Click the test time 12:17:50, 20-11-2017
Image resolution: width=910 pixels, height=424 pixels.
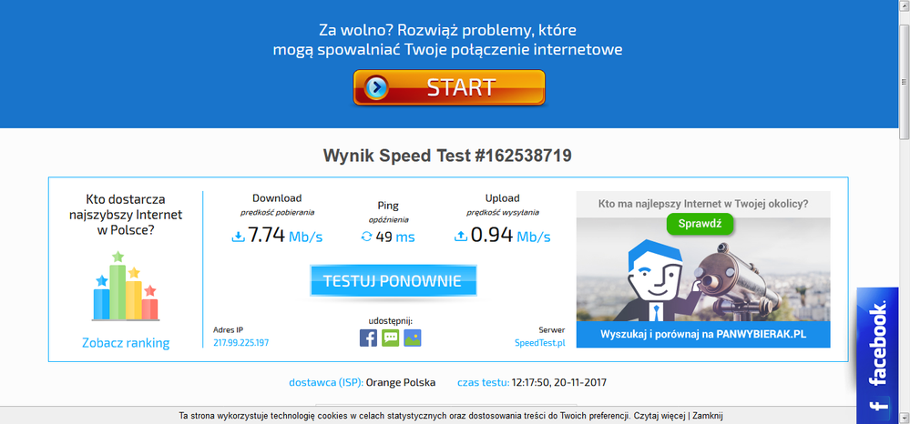(559, 383)
